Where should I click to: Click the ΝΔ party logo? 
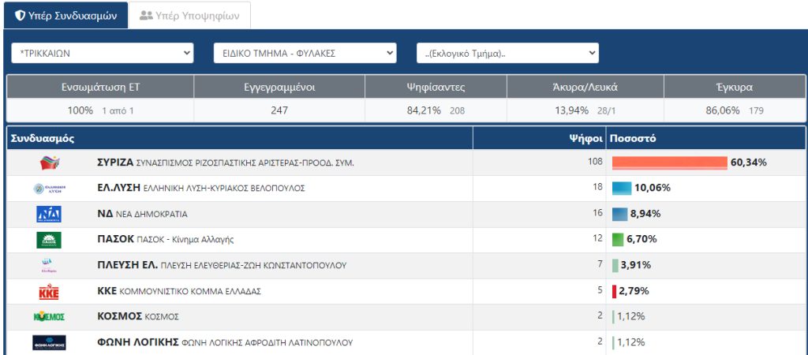pyautogui.click(x=49, y=214)
